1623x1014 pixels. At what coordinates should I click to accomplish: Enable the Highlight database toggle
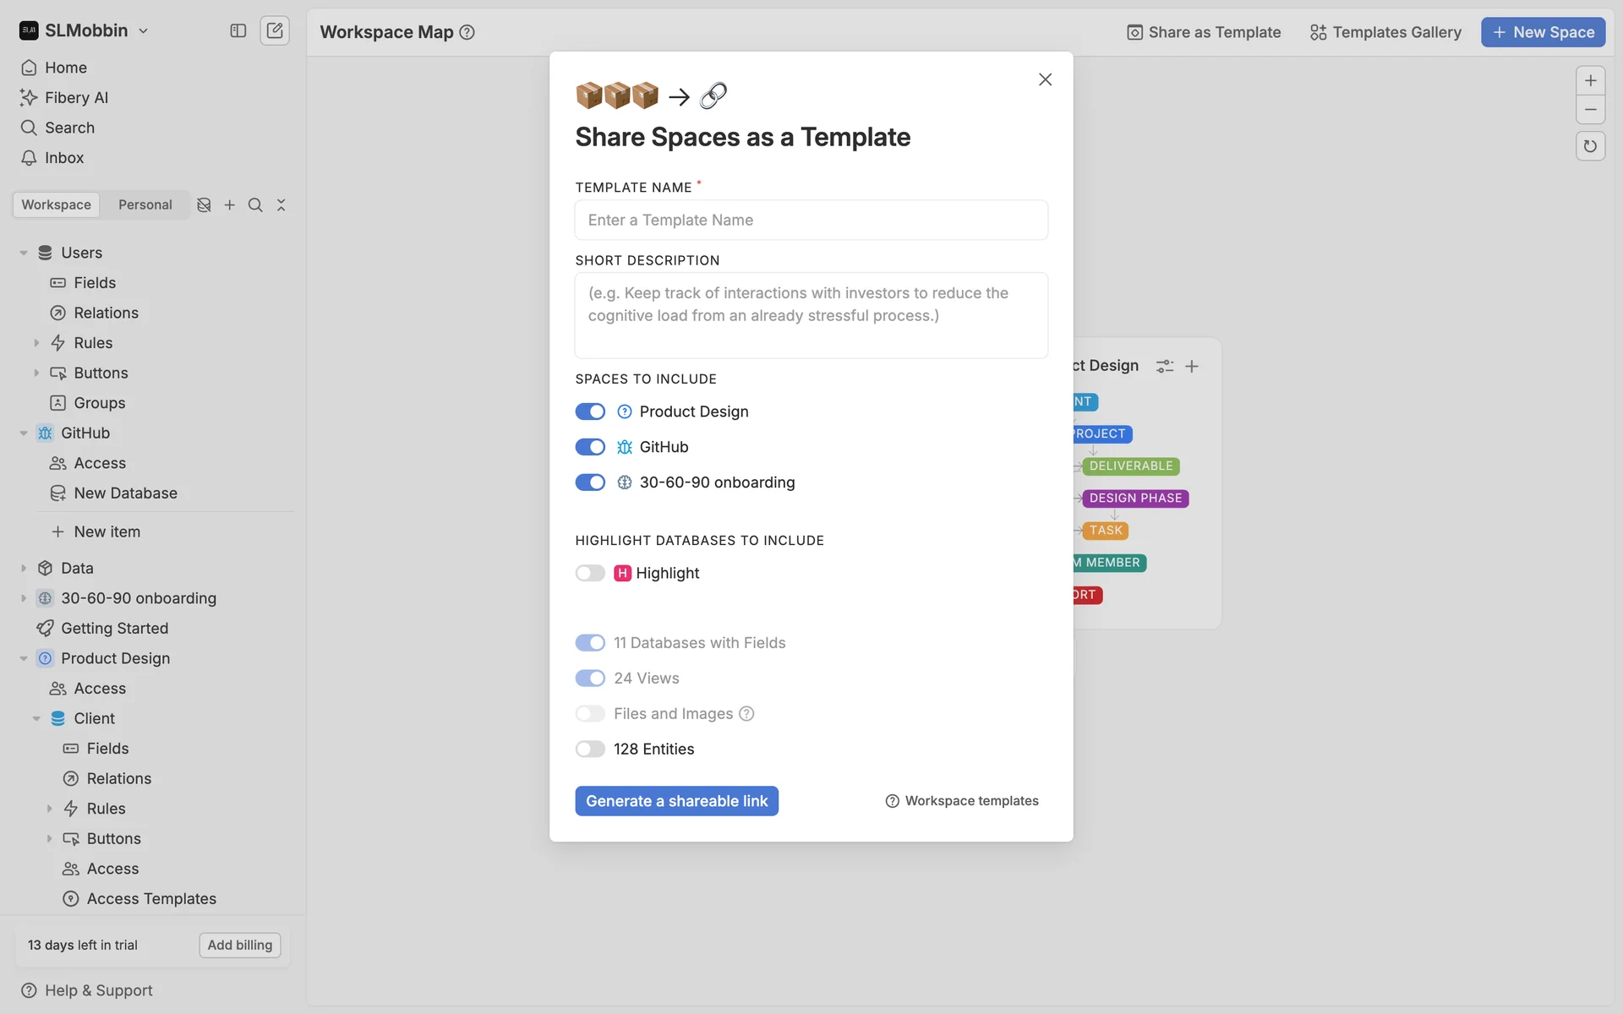[x=590, y=574]
